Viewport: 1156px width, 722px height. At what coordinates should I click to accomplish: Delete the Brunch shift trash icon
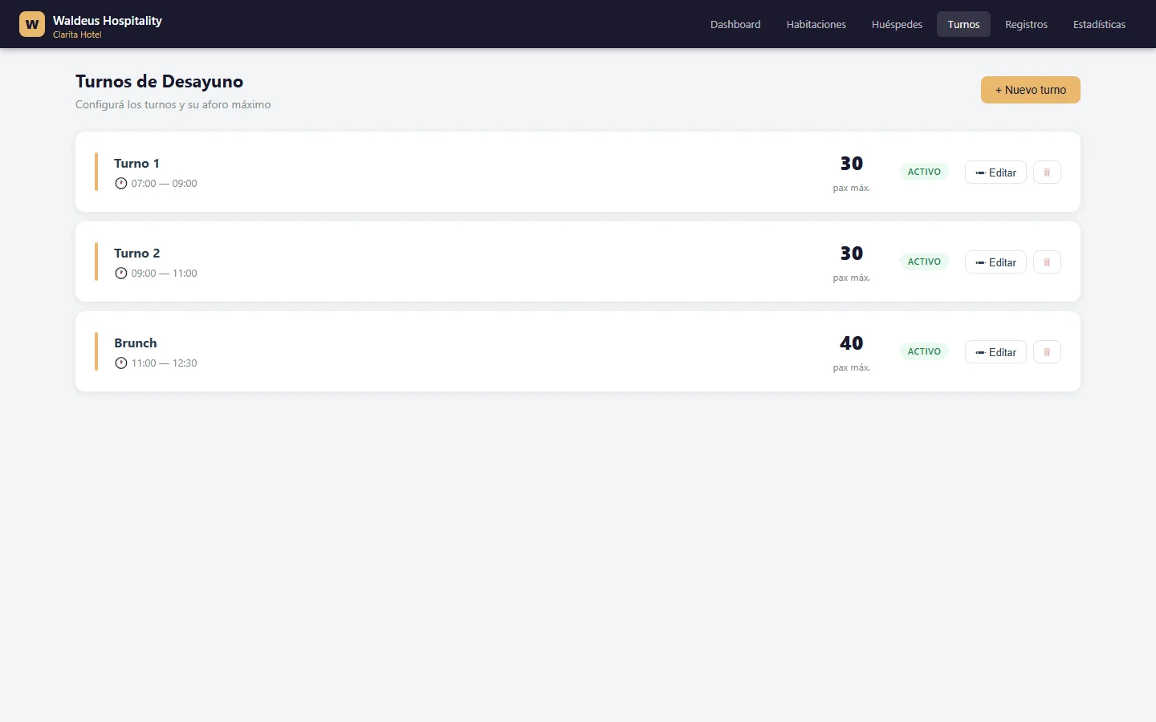tap(1047, 352)
